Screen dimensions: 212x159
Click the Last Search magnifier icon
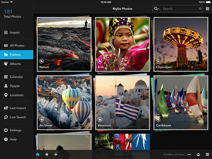click(x=6, y=117)
